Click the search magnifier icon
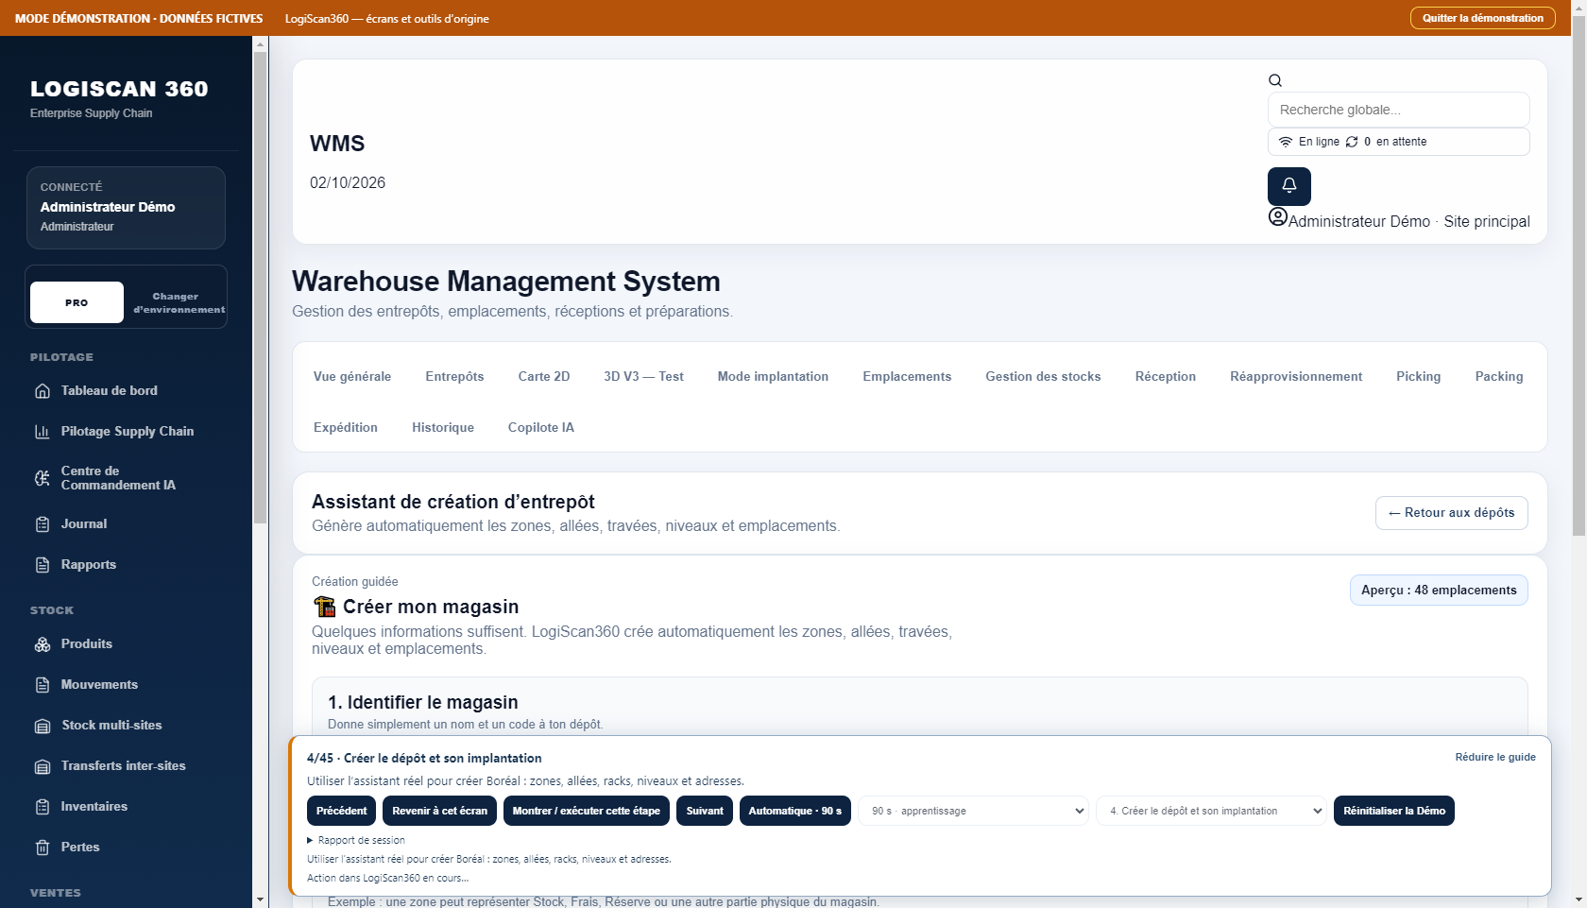Screen dimensions: 1587x908 pos(1275,80)
